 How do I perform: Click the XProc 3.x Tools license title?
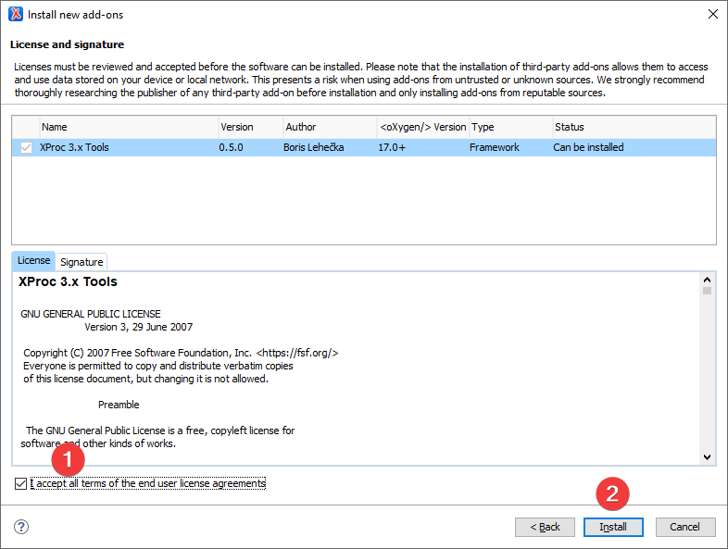68,281
